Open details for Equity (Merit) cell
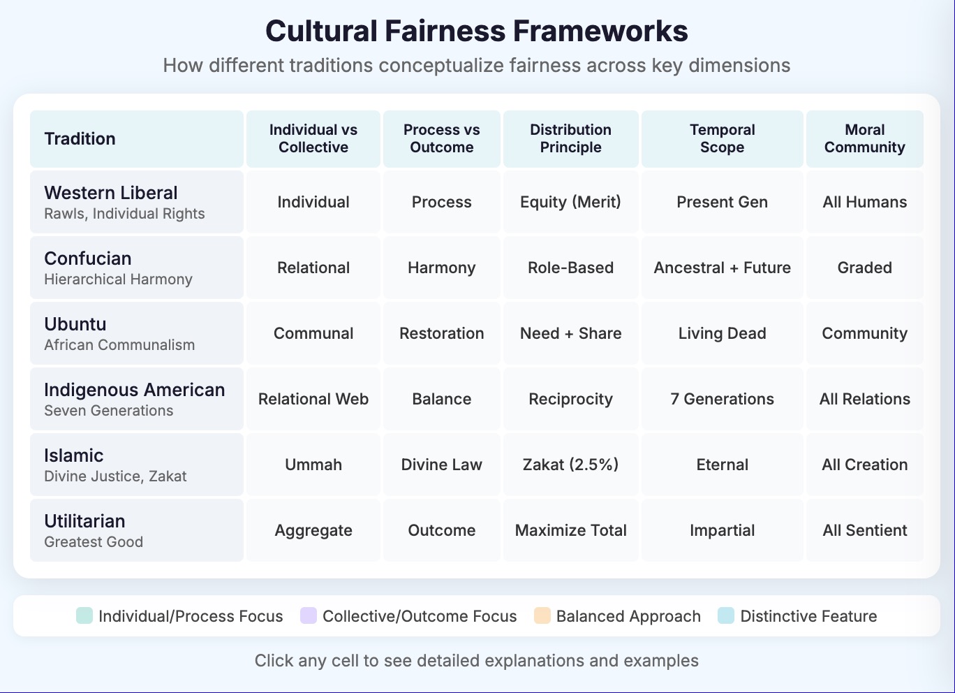The width and height of the screenshot is (955, 693). (x=570, y=202)
